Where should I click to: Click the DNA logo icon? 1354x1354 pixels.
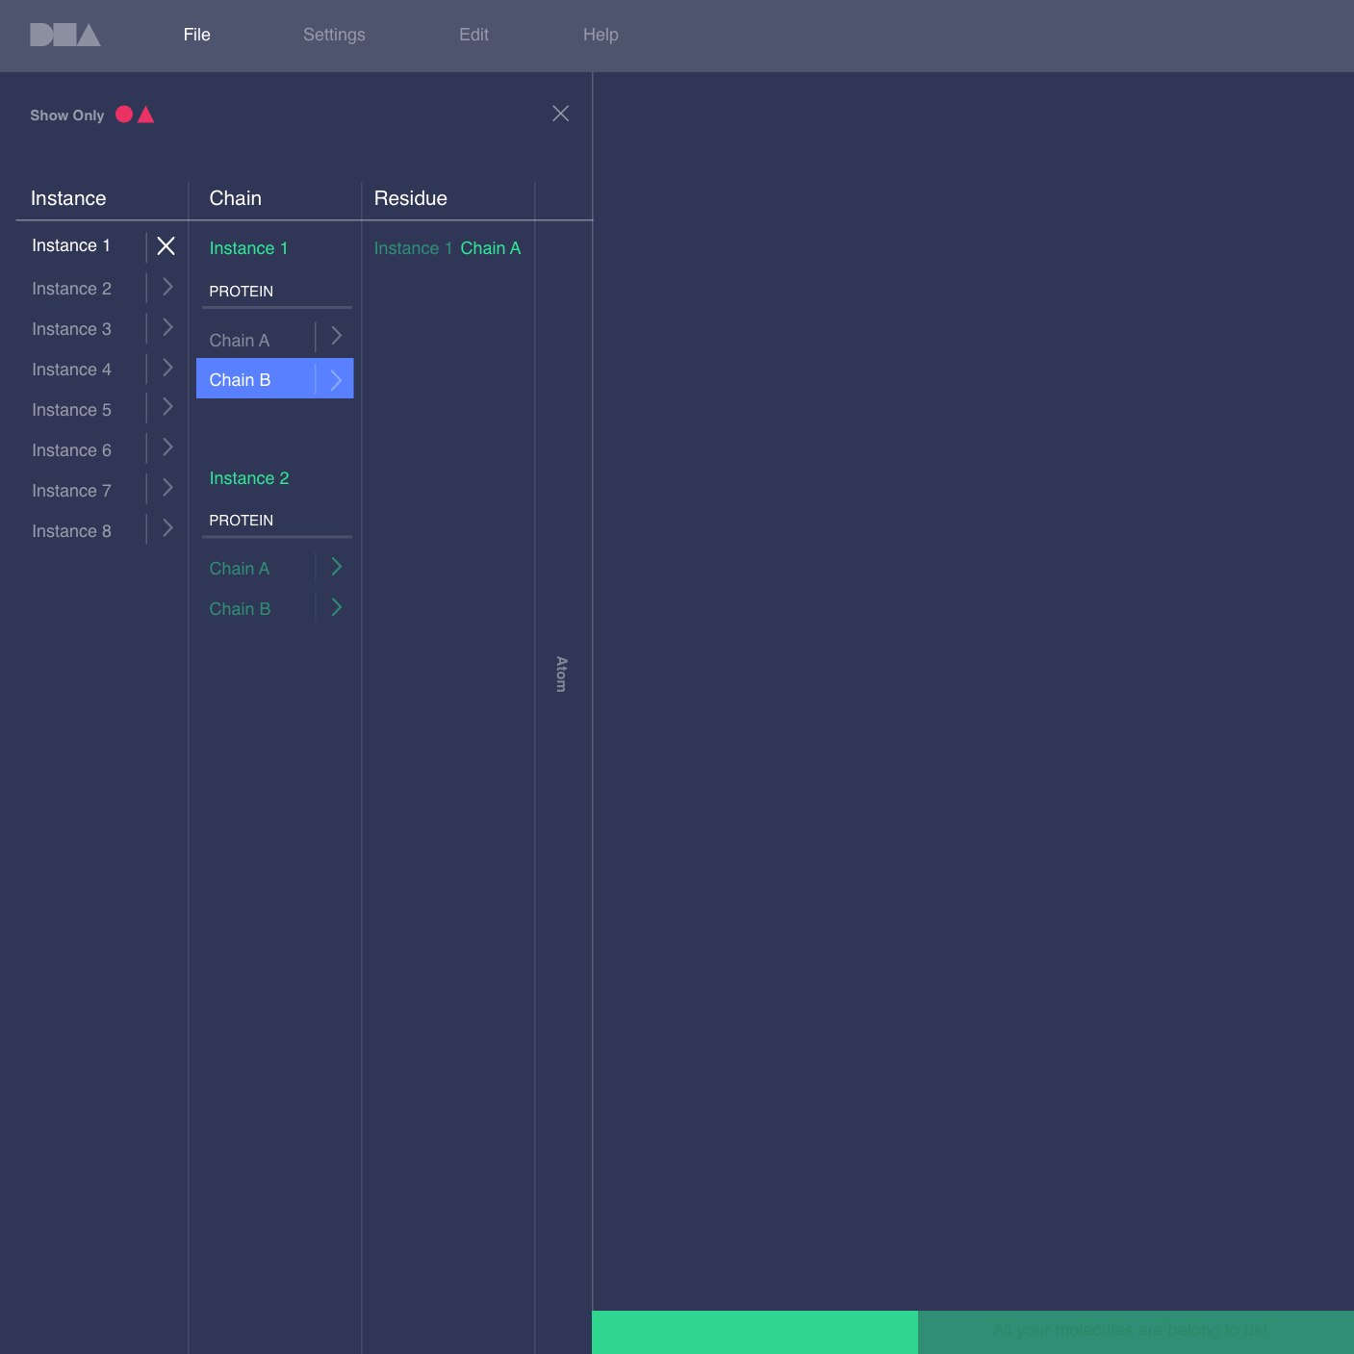tap(65, 36)
